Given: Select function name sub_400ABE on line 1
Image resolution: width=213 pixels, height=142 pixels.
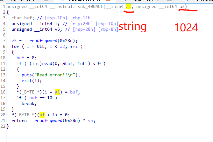Looking at the screenshot, I should tap(90, 6).
